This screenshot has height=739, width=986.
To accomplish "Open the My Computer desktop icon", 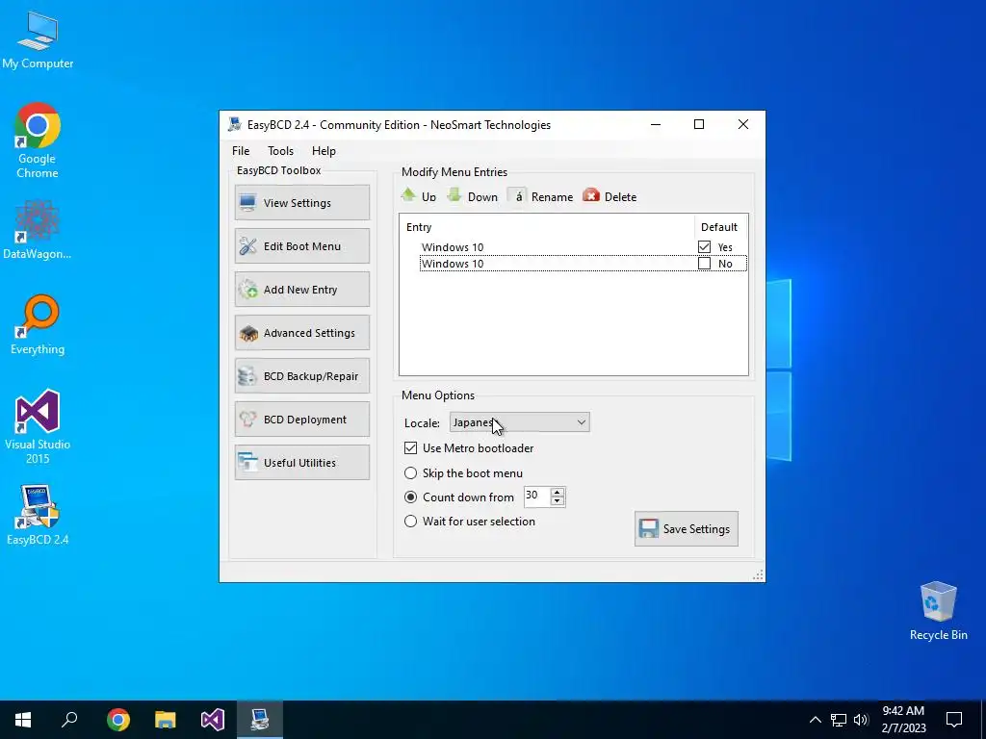I will [x=38, y=40].
